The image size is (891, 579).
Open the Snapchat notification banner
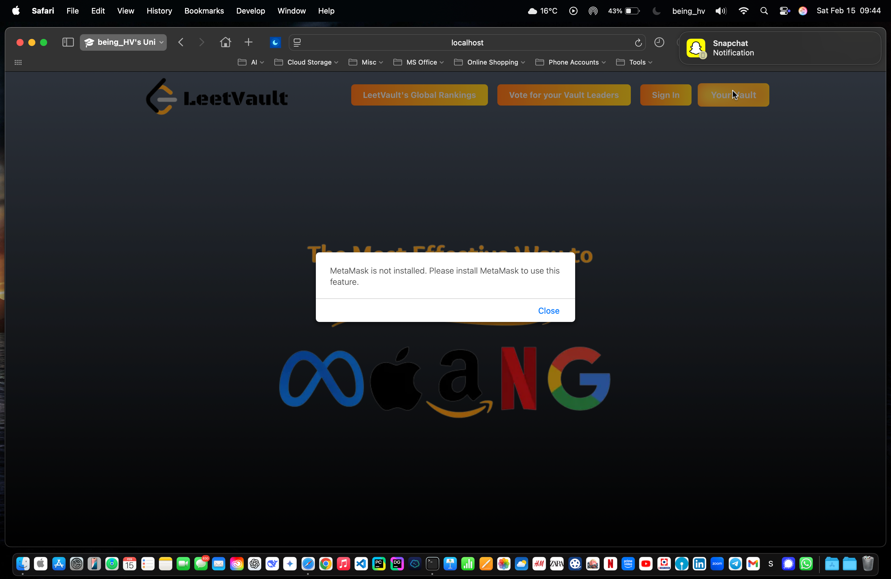pyautogui.click(x=779, y=48)
